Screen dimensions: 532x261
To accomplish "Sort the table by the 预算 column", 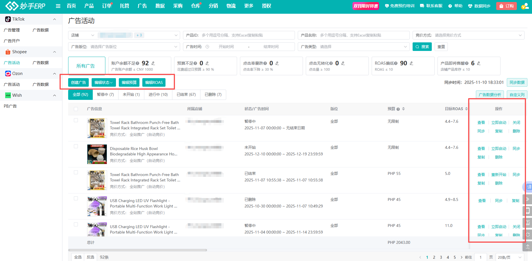I will 403,109.
